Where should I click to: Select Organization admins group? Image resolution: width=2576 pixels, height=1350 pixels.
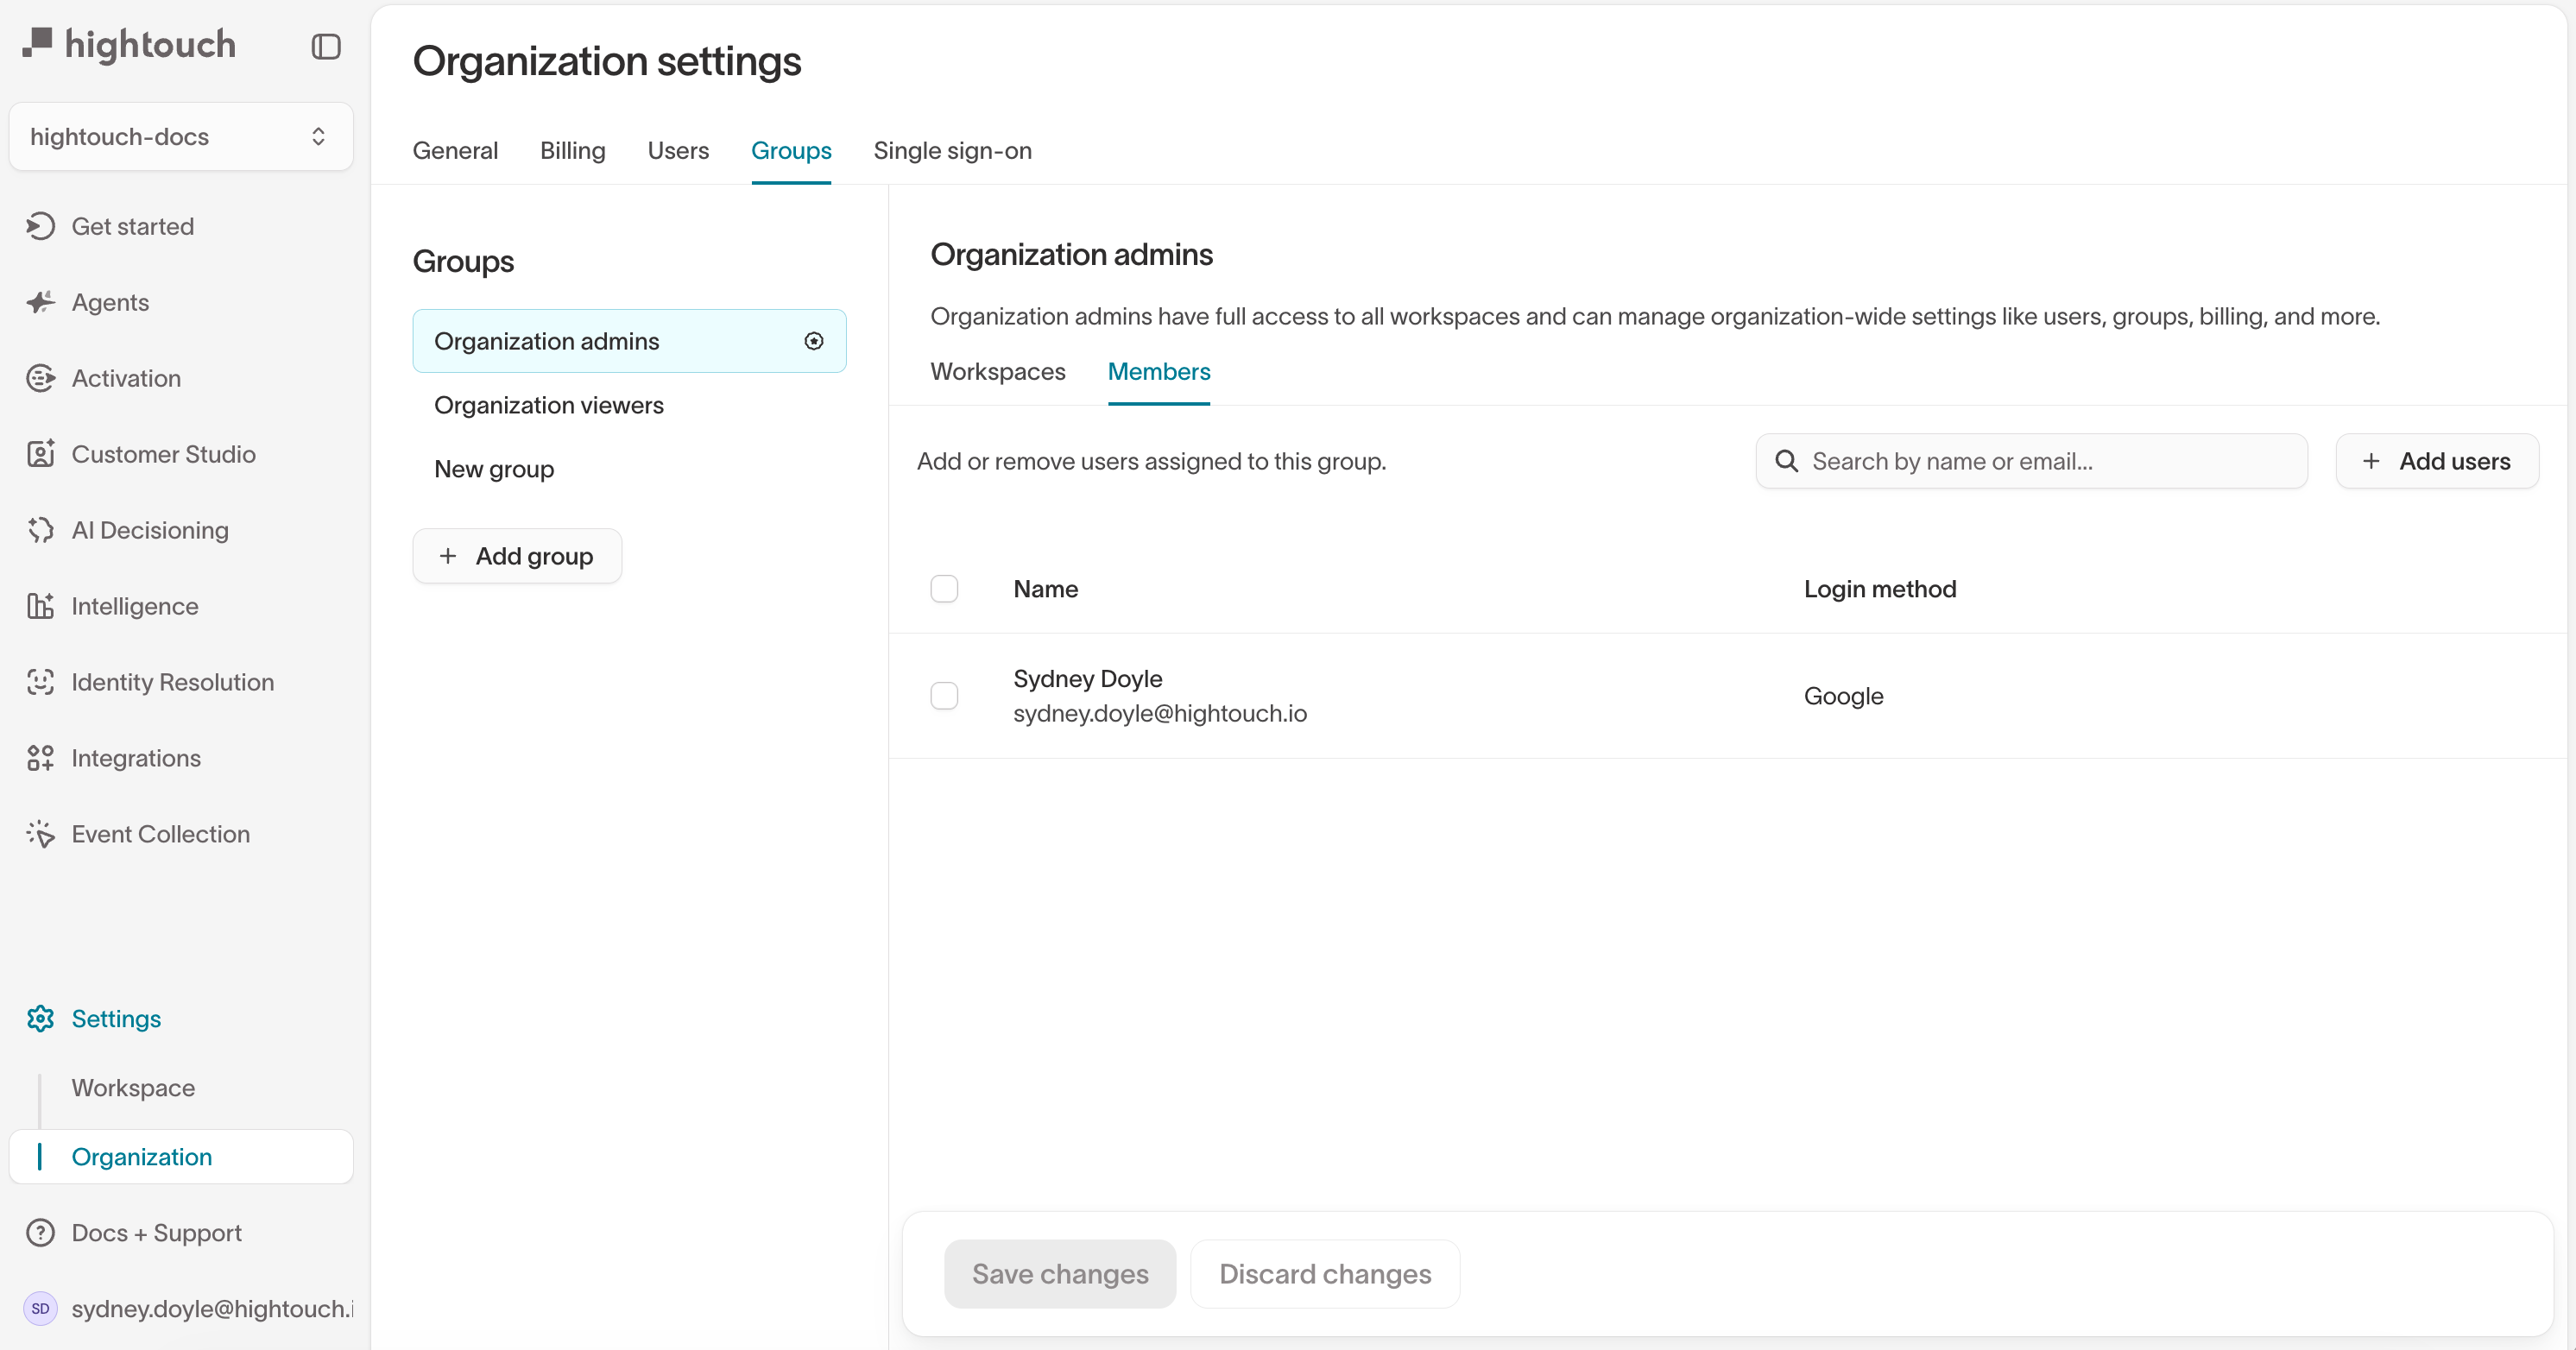click(630, 341)
